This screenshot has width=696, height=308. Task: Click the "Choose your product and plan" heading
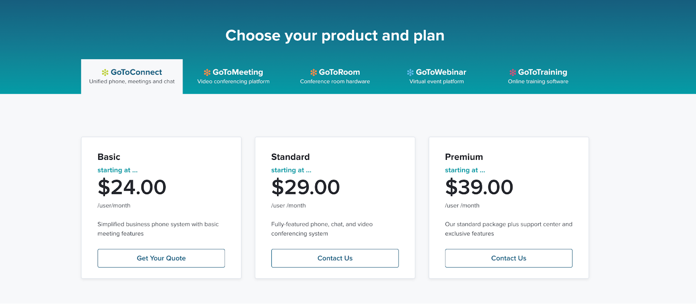(x=335, y=36)
